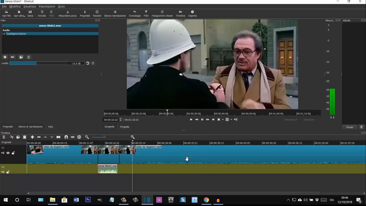The height and width of the screenshot is (206, 366).
Task: Open Apri altro dropdown
Action: tap(19, 14)
